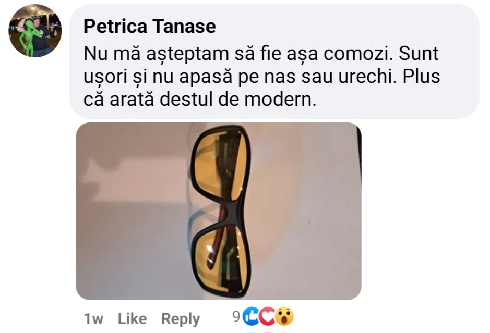Screen dimensions: 490x333
Task: Reply to Petrica Tanase's comment
Action: [x=180, y=318]
